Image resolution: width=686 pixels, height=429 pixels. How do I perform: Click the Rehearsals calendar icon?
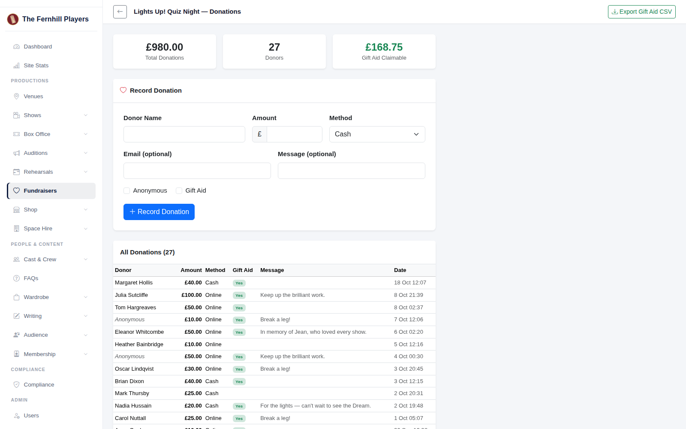pyautogui.click(x=16, y=172)
